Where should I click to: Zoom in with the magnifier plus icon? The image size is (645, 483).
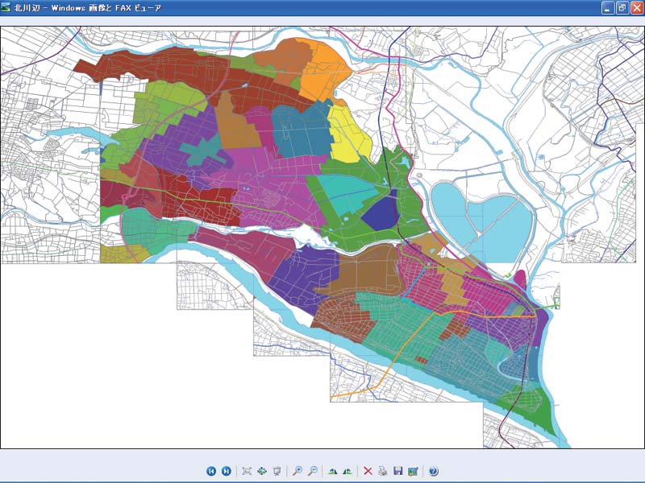pyautogui.click(x=297, y=471)
